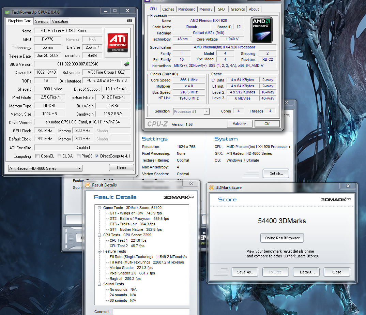366x315 pixels.
Task: Select GT4 - Mother Nature row
Action: (x=136, y=229)
